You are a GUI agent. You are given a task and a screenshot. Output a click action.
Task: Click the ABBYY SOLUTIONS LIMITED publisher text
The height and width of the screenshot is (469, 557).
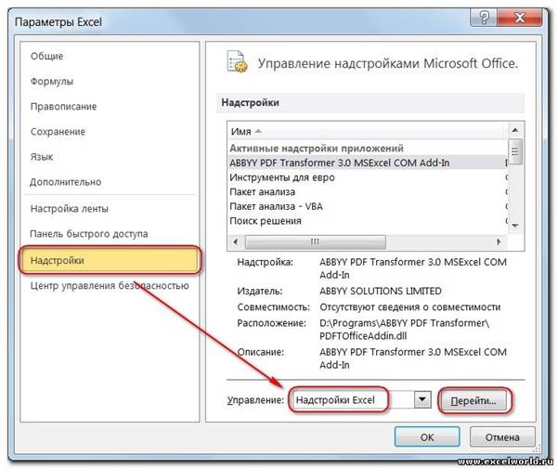pyautogui.click(x=381, y=291)
